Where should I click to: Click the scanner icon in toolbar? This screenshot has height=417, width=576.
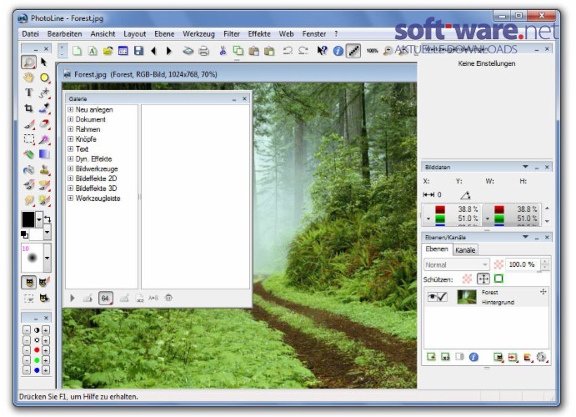point(188,51)
